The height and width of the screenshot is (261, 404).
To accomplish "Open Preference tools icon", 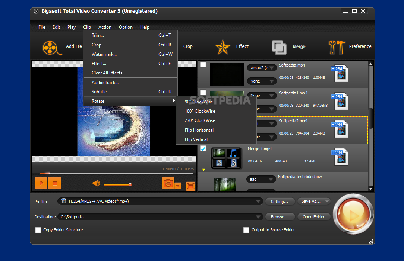I will coord(337,47).
